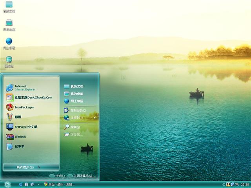Click the taskbar clock showing 23:38
Viewport: 251px width, 188px height.
[245, 184]
